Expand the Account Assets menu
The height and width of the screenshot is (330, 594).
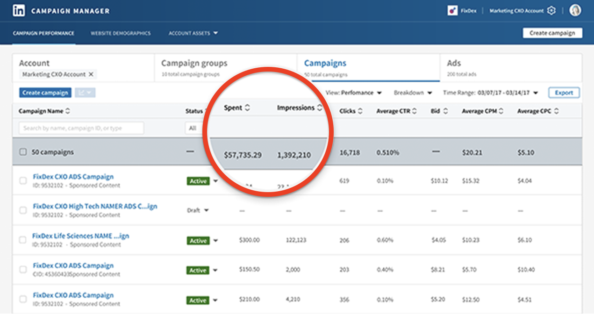[x=193, y=33]
